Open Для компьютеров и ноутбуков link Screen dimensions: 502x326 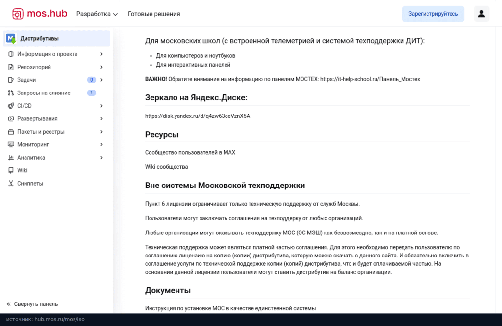(x=196, y=56)
